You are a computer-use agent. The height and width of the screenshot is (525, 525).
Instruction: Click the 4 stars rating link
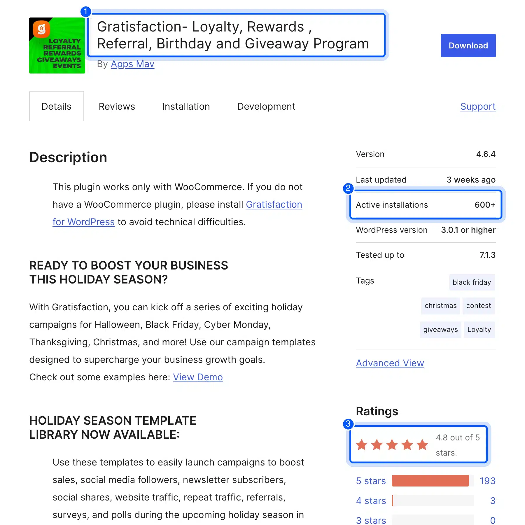371,501
